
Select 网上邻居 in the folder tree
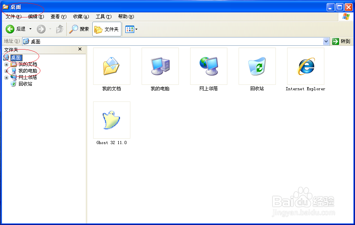point(28,77)
